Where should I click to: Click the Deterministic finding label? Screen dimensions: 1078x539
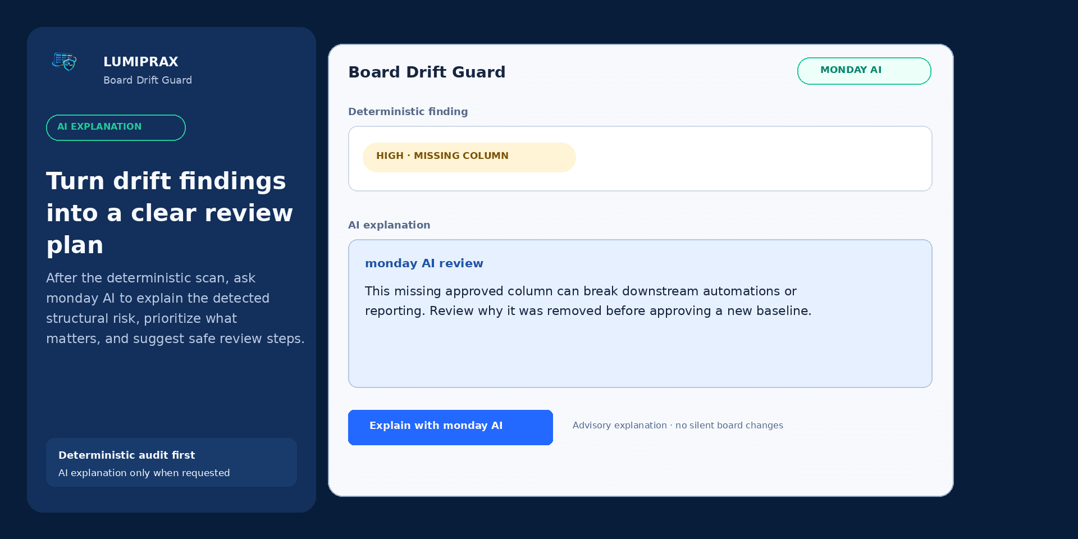408,111
